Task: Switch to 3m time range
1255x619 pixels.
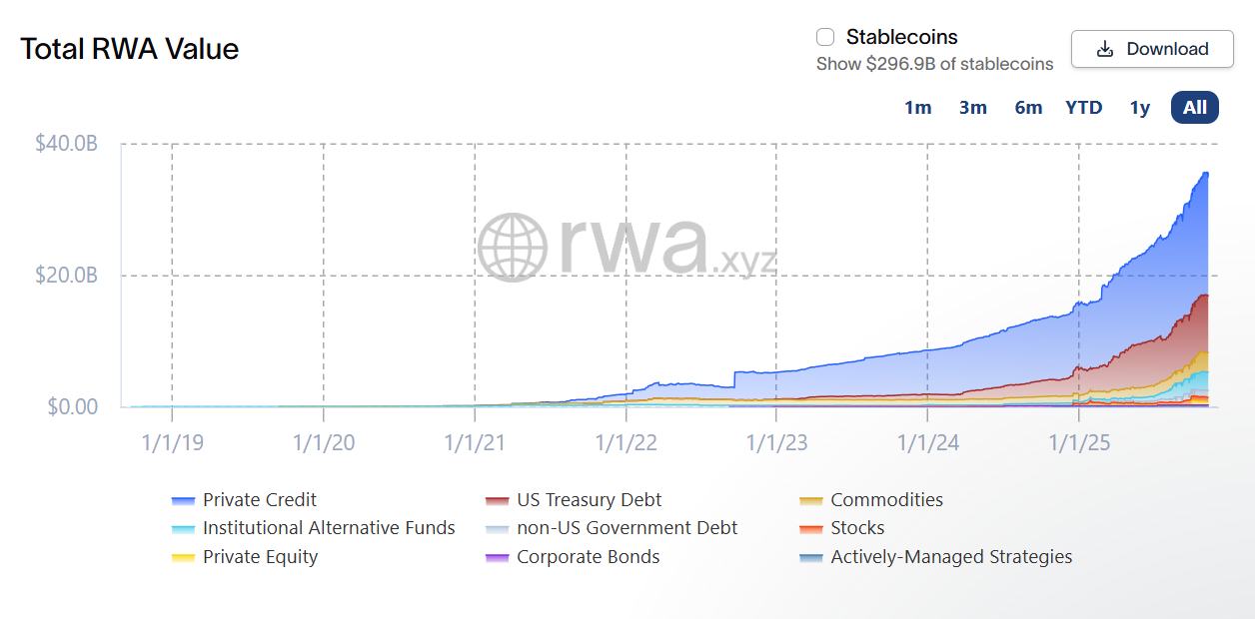Action: coord(972,108)
